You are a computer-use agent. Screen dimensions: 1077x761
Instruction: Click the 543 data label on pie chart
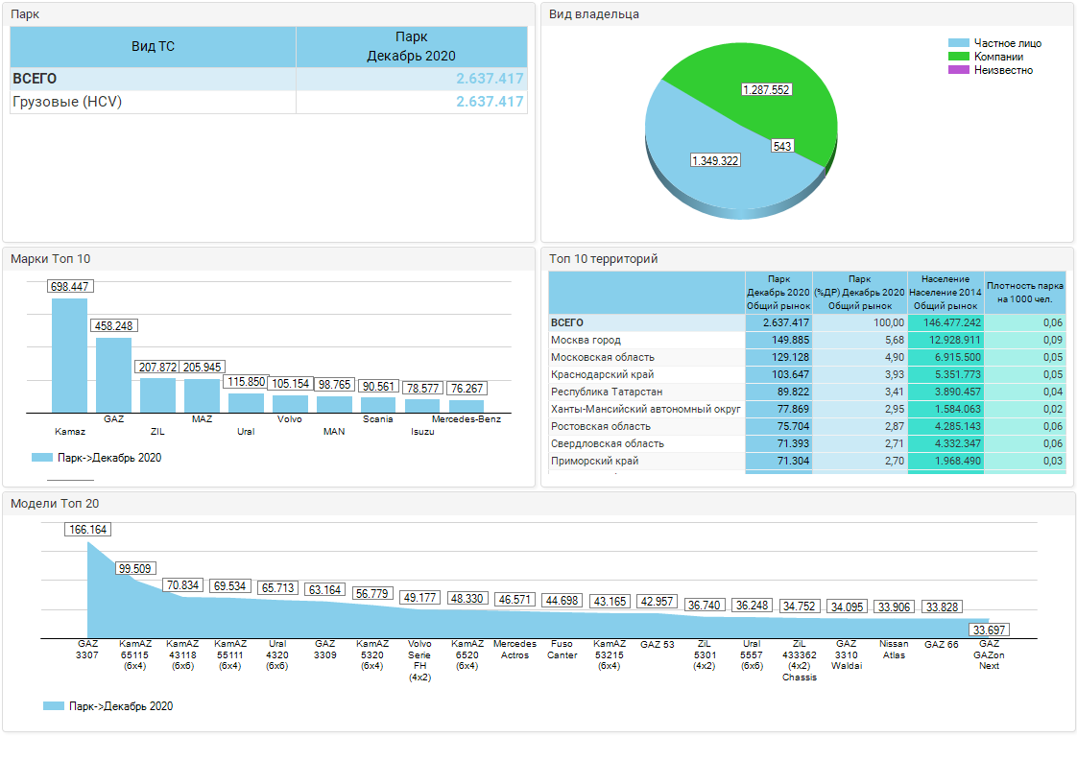781,146
